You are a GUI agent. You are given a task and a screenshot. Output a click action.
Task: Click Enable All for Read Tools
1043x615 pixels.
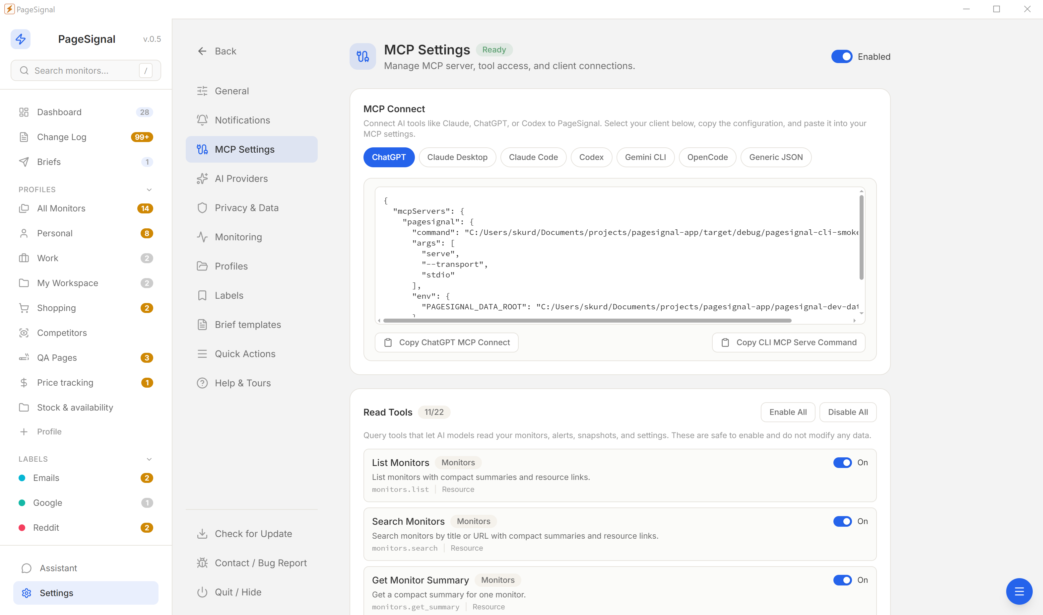tap(788, 412)
